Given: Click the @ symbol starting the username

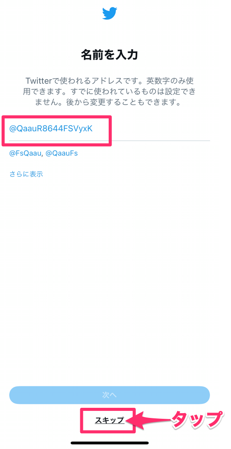Looking at the screenshot, I should click(13, 129).
